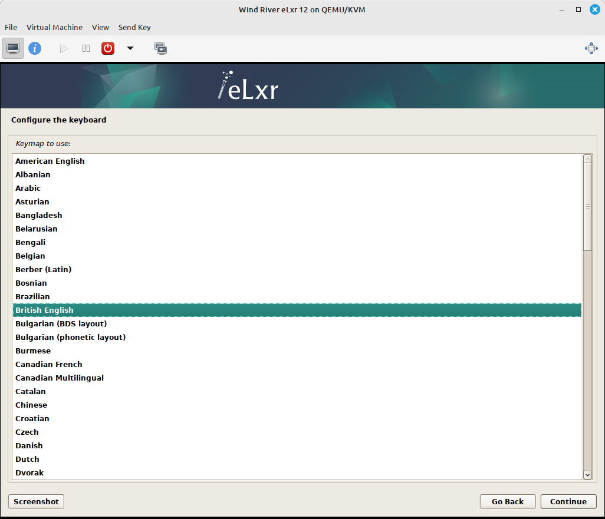
Task: Click the scrollbar up arrow
Action: click(x=587, y=157)
